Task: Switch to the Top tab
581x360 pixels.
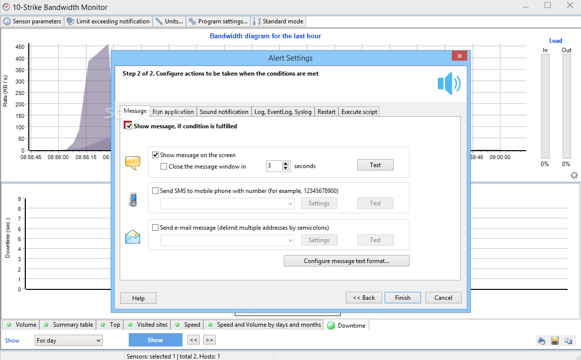Action: click(110, 325)
